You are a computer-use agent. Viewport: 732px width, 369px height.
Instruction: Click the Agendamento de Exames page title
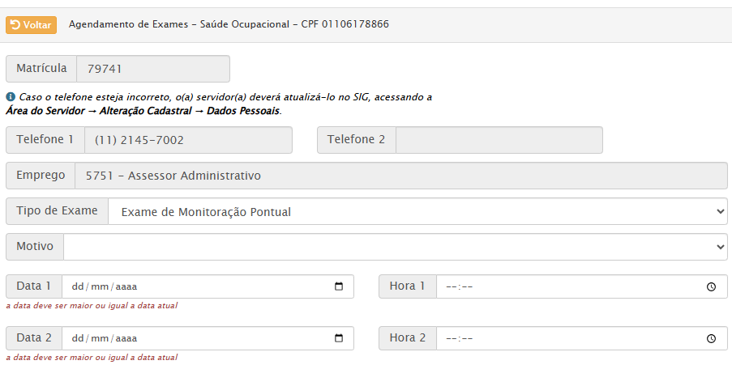tap(229, 24)
